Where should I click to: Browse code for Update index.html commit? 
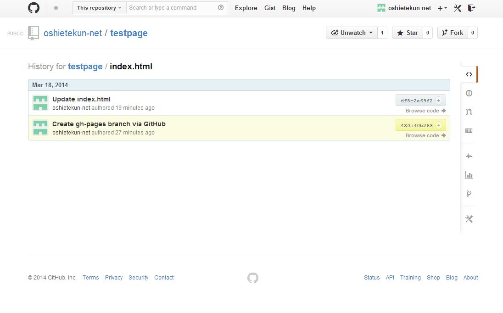(x=426, y=111)
